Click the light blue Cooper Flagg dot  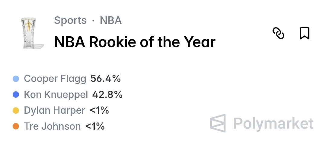16,79
